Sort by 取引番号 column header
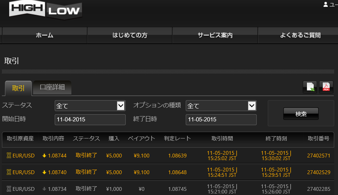 click(x=318, y=138)
